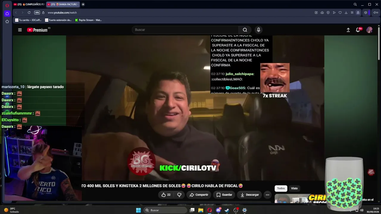Open the Windows Start menu
This screenshot has height=214, width=381.
coord(138,210)
